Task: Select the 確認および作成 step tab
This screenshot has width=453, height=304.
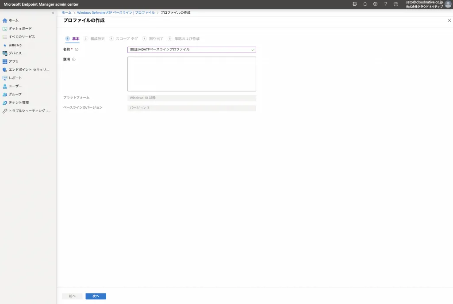Action: tap(184, 38)
